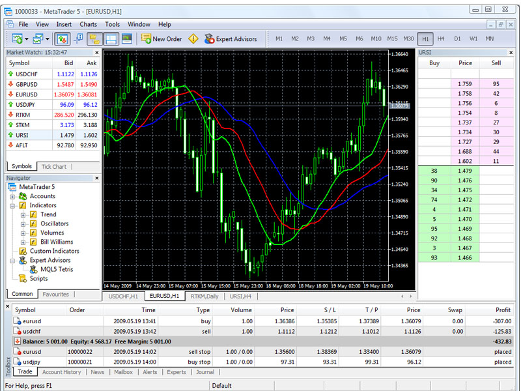
Task: Open the Tools menu
Action: click(112, 24)
